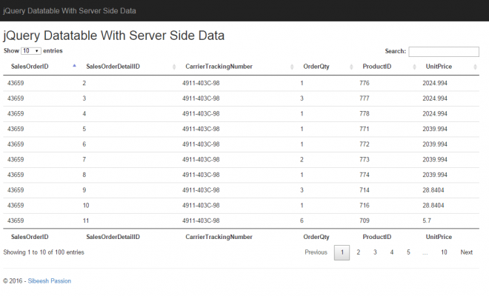Screen dimensions: 489x296
Task: Click SalesOrderDetailID cell 2
Action: click(x=84, y=83)
